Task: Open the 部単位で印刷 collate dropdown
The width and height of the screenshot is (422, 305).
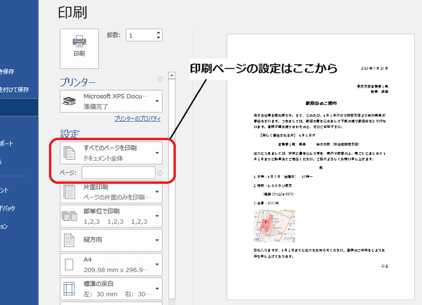Action: (111, 216)
